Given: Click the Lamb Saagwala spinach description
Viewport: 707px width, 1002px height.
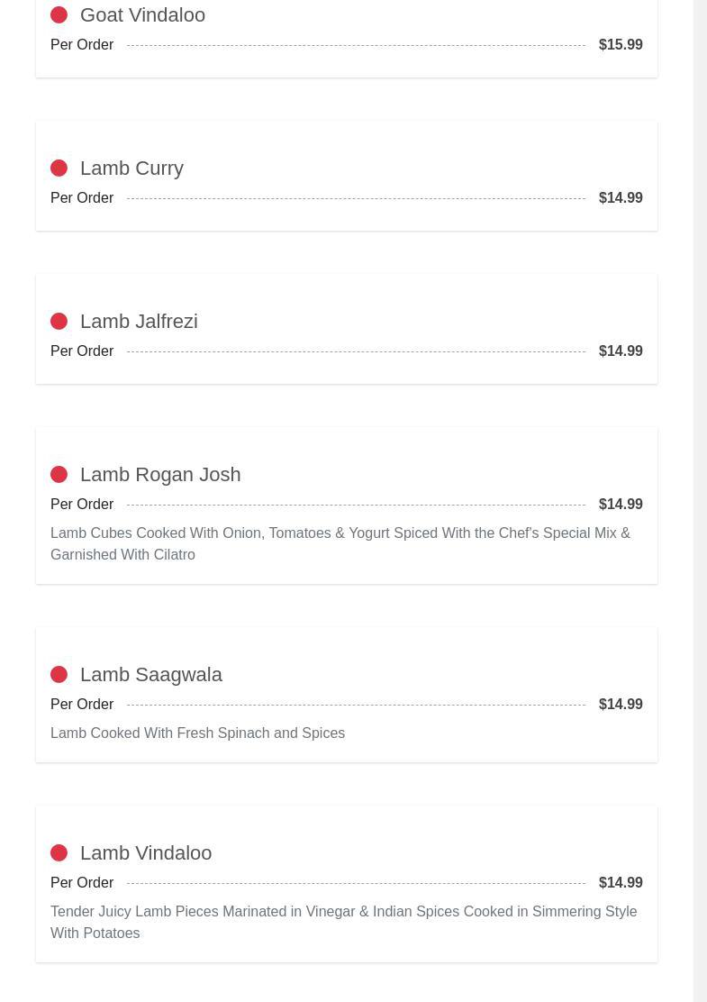Looking at the screenshot, I should pos(197,733).
